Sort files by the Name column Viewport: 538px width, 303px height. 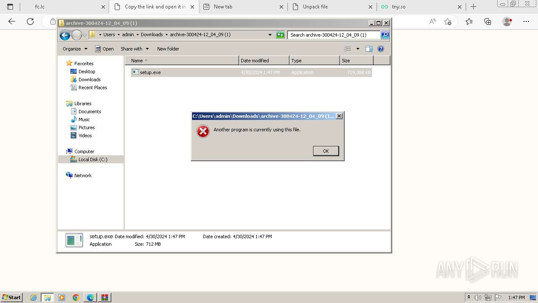pyautogui.click(x=182, y=61)
